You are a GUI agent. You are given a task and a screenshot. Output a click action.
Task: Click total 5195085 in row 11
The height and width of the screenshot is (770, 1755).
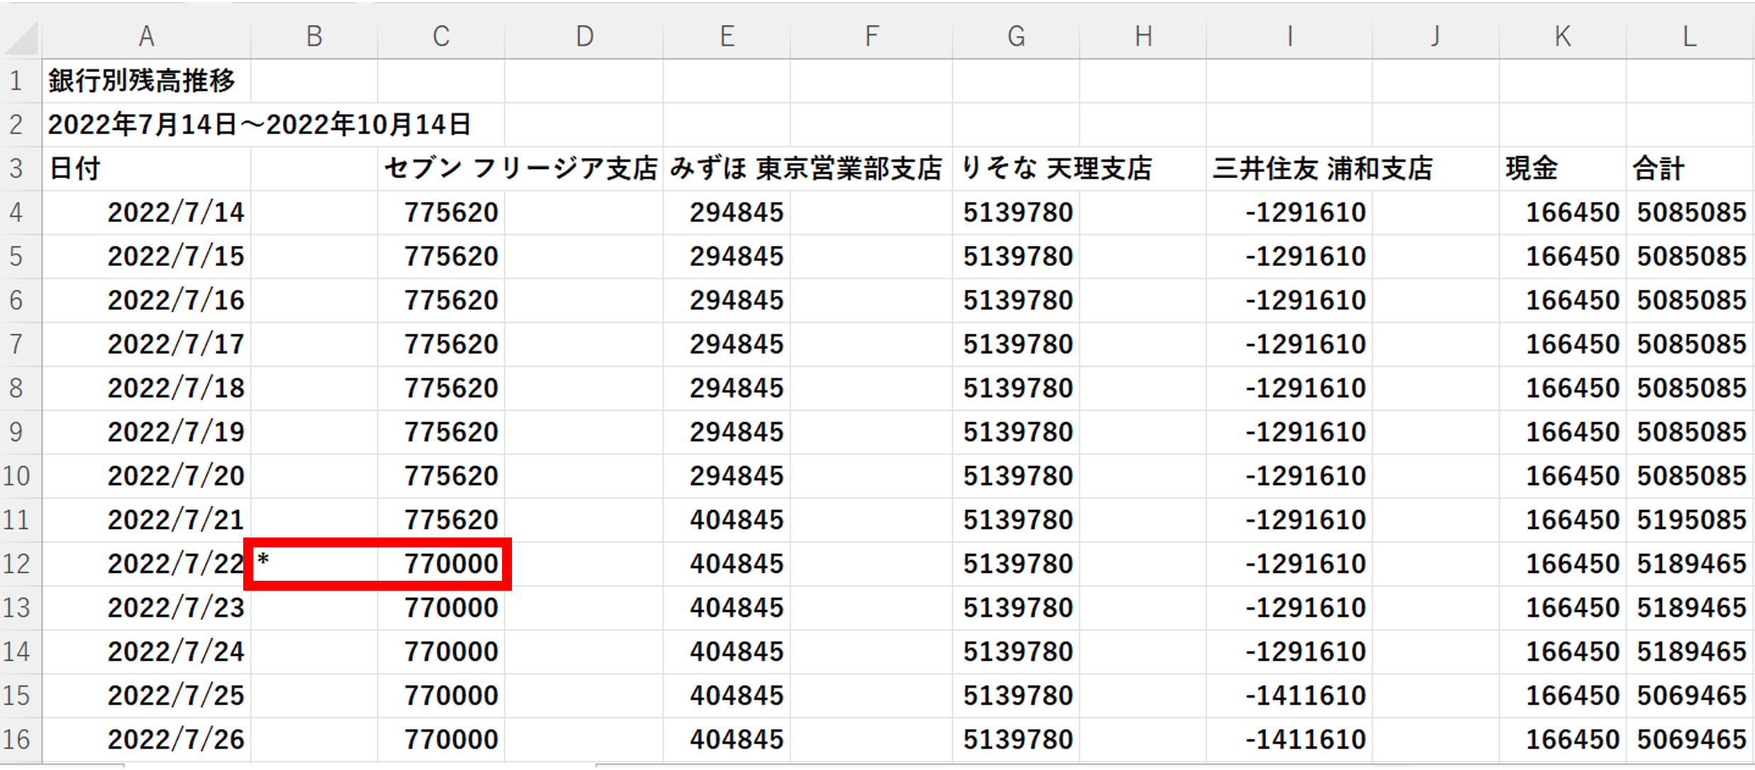tap(1691, 520)
